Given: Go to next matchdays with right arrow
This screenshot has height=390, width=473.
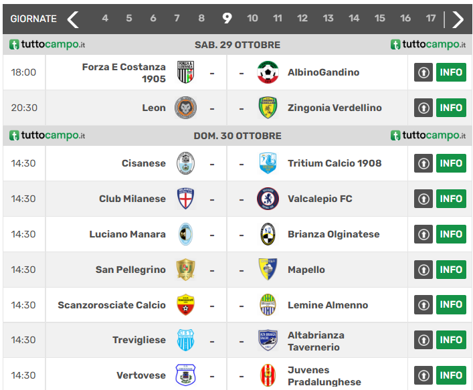Looking at the screenshot, I should click(458, 19).
